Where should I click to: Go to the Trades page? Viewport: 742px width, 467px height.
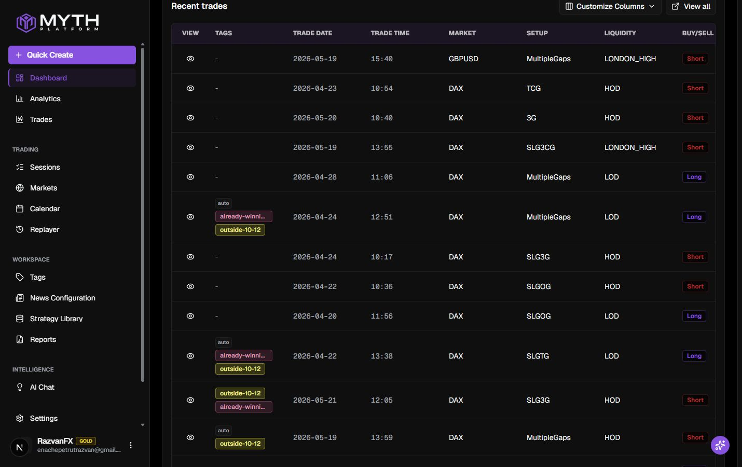pyautogui.click(x=72, y=119)
